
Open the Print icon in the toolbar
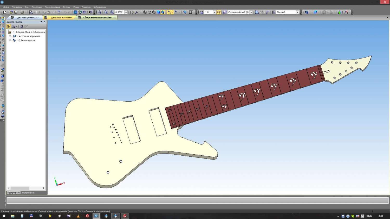(22, 12)
